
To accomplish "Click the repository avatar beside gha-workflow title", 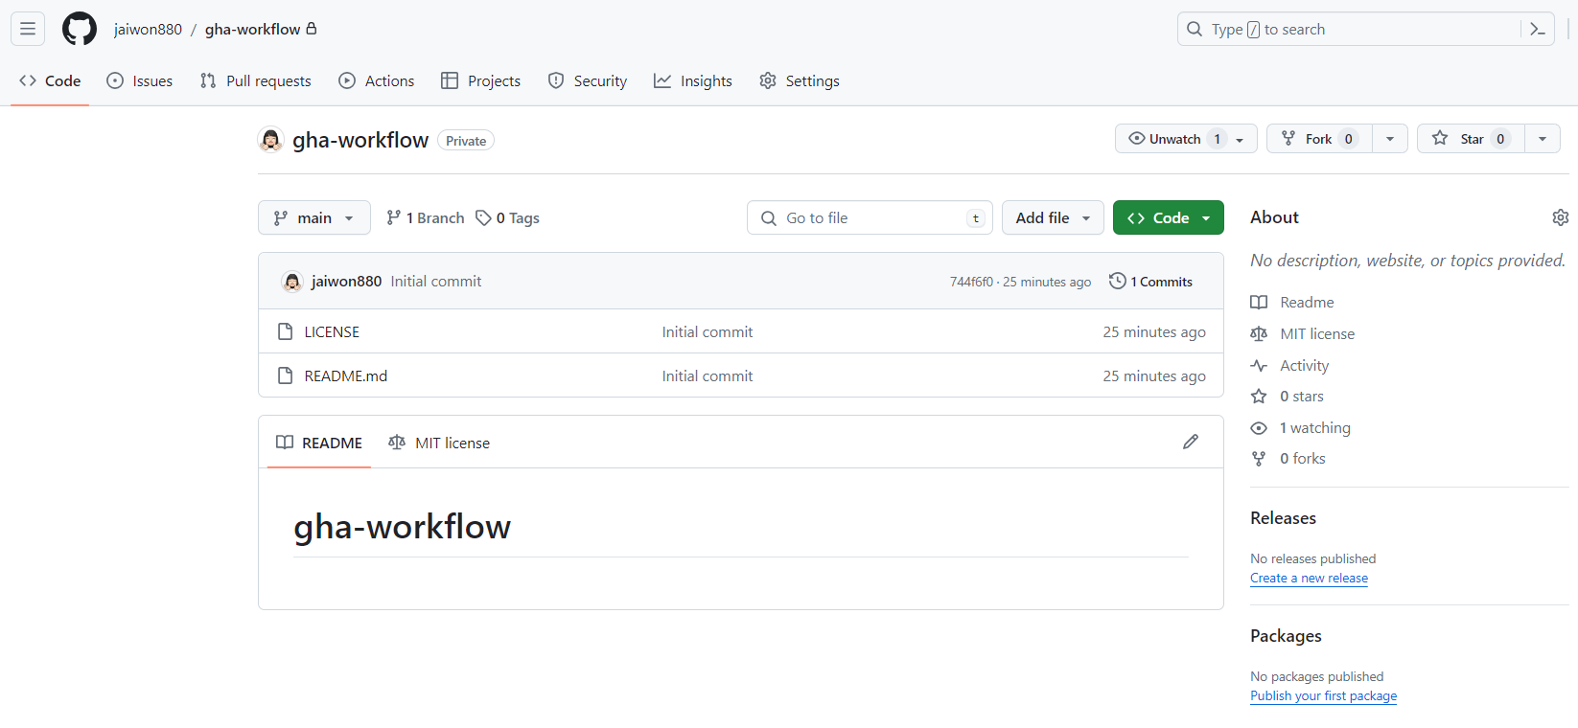I will click(271, 140).
